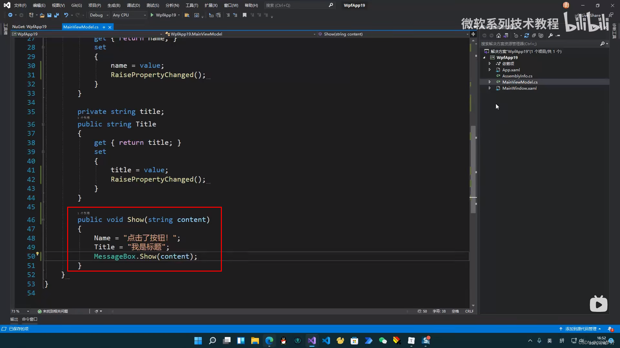Open the 文件(F) menu

point(20,5)
